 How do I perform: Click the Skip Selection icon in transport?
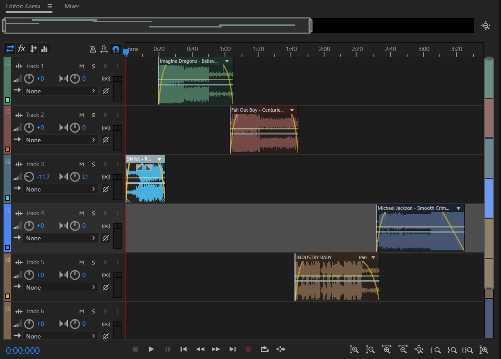(281, 349)
